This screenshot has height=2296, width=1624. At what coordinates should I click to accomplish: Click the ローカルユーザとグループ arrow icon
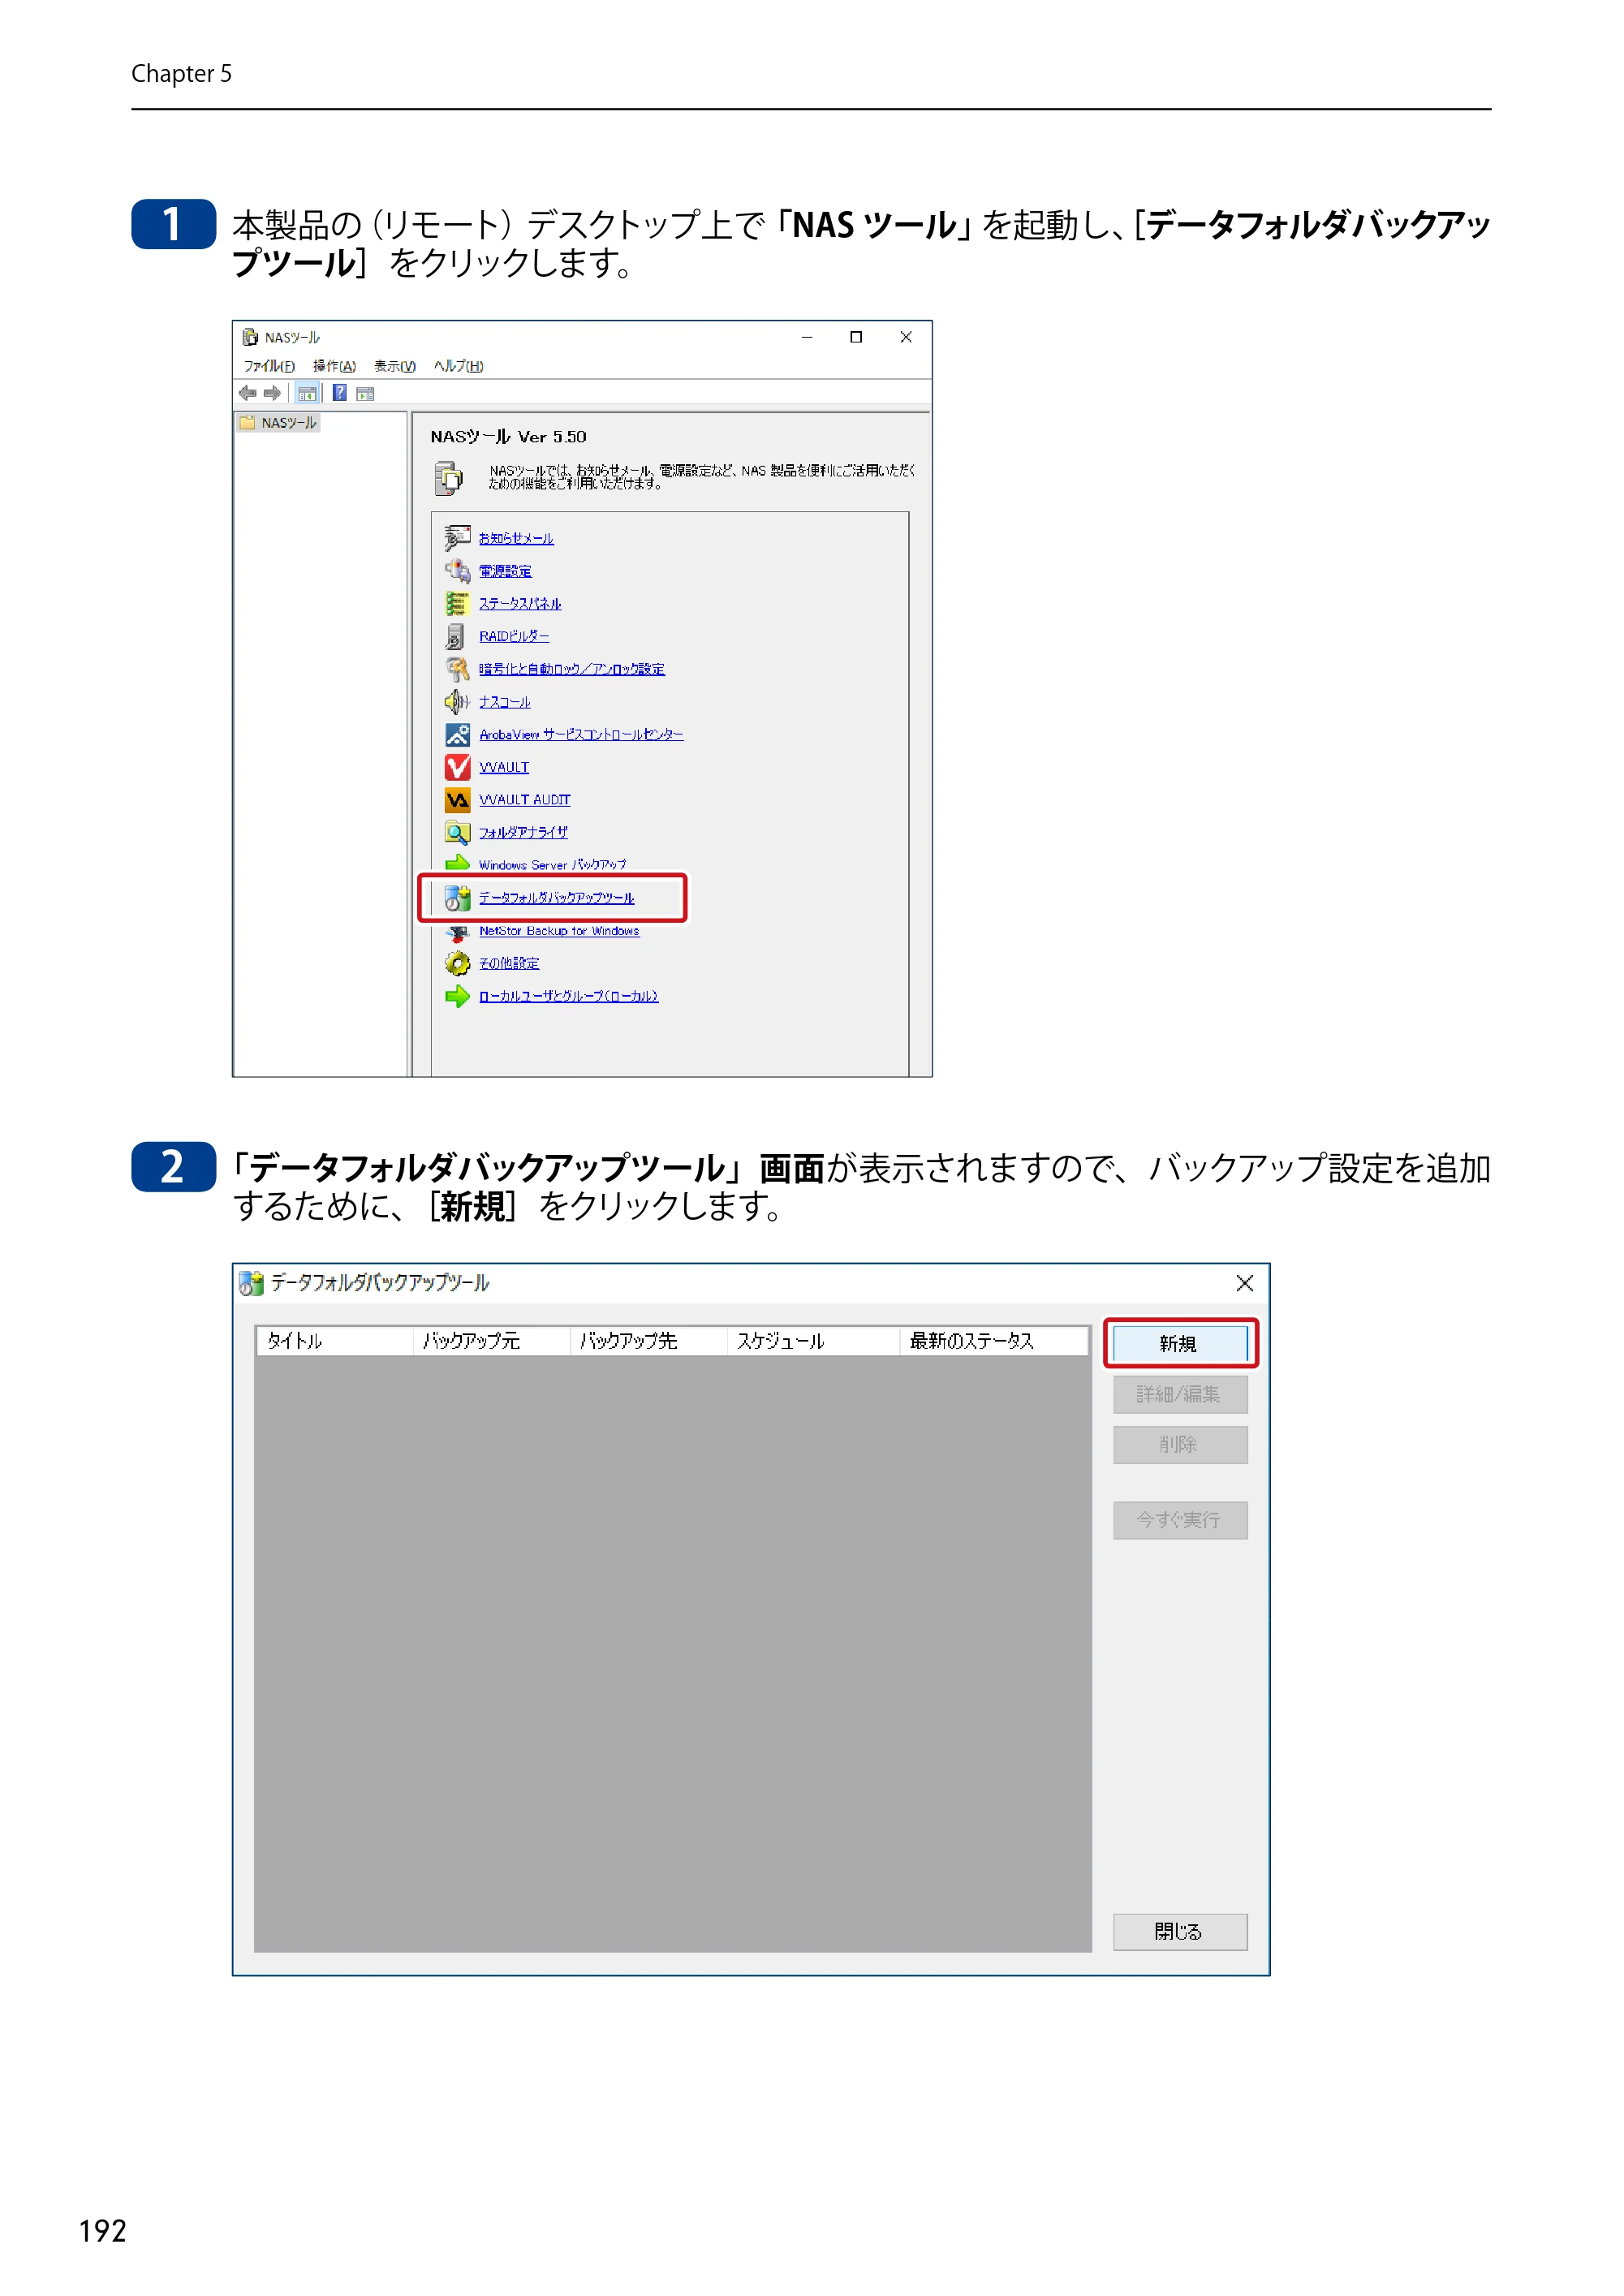click(457, 996)
